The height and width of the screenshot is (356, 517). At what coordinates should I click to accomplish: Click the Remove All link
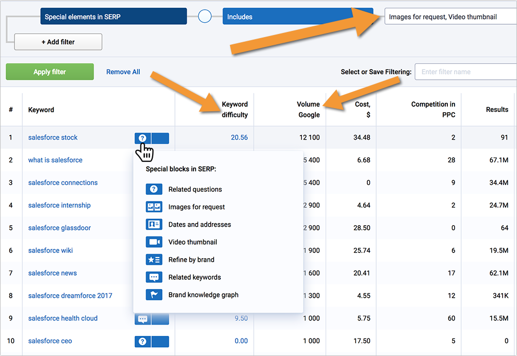(123, 72)
